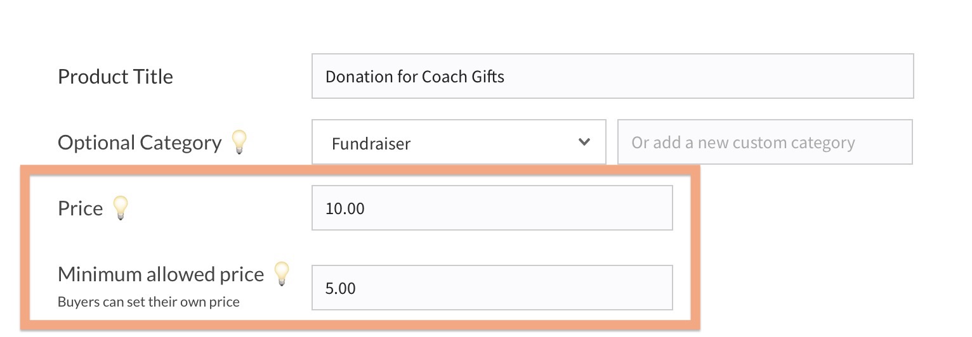
Task: Open the Fundraiser category dropdown
Action: click(459, 142)
